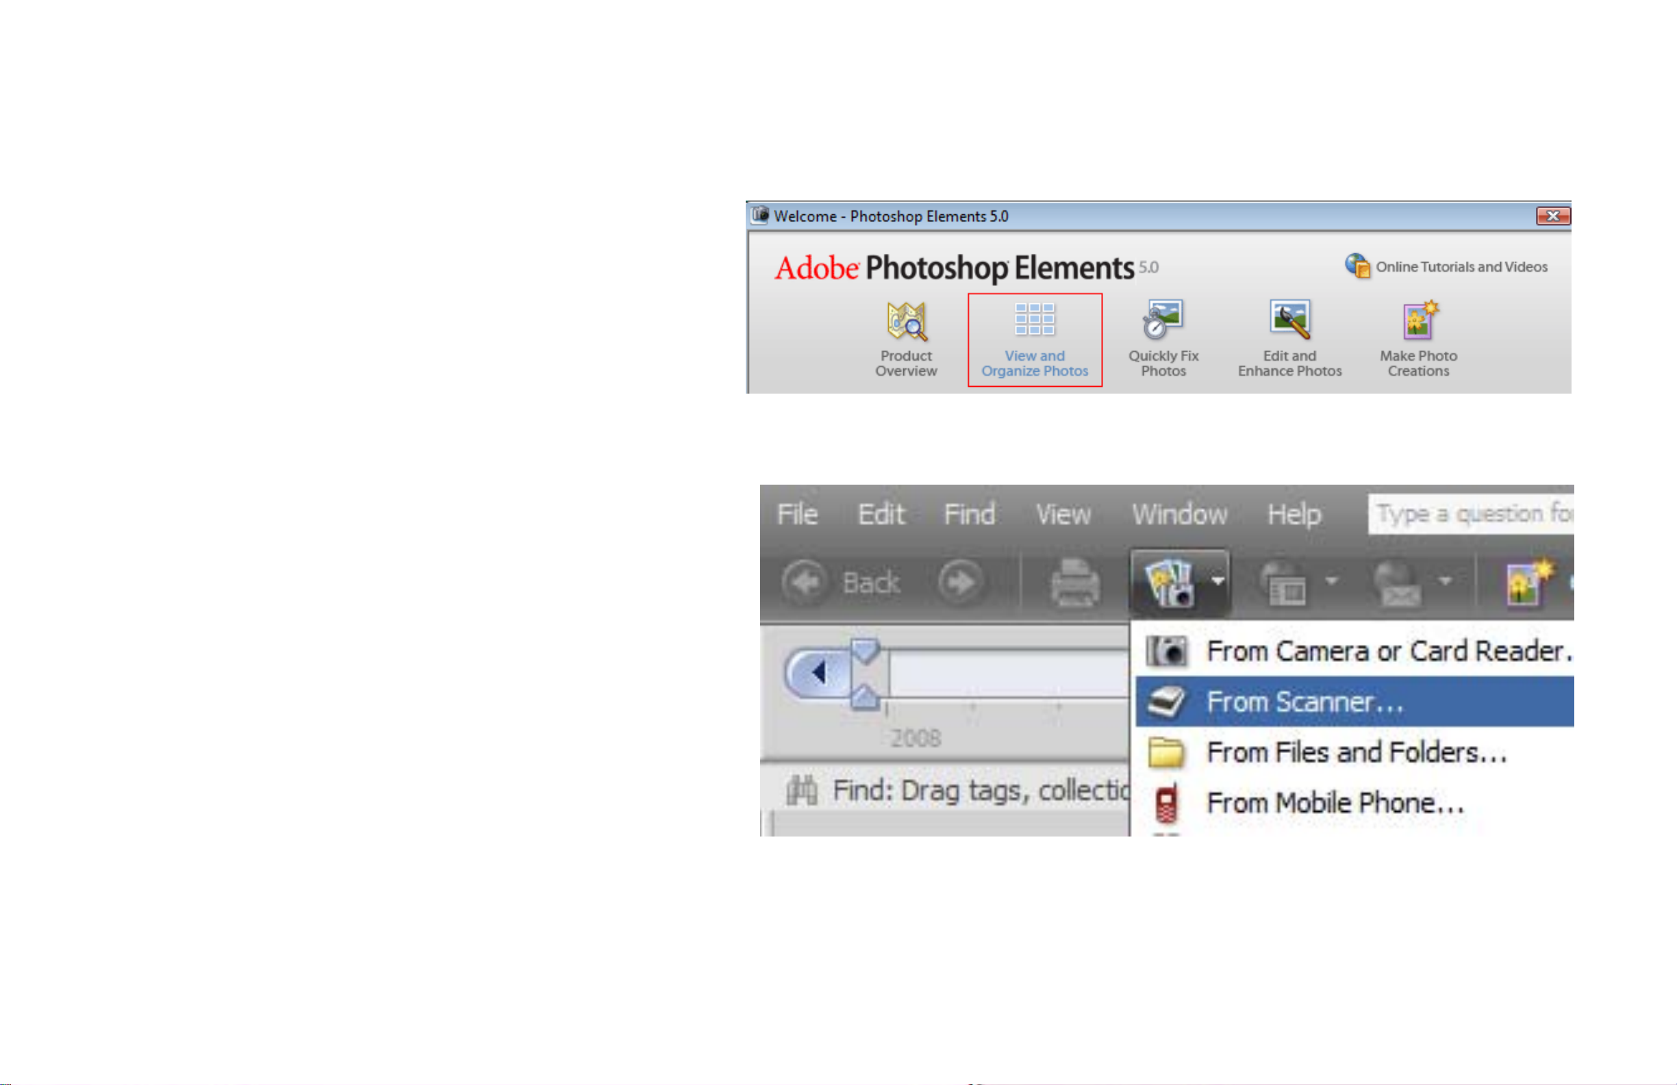Image resolution: width=1677 pixels, height=1085 pixels.
Task: Click the Find binoculars icon
Action: pos(802,791)
